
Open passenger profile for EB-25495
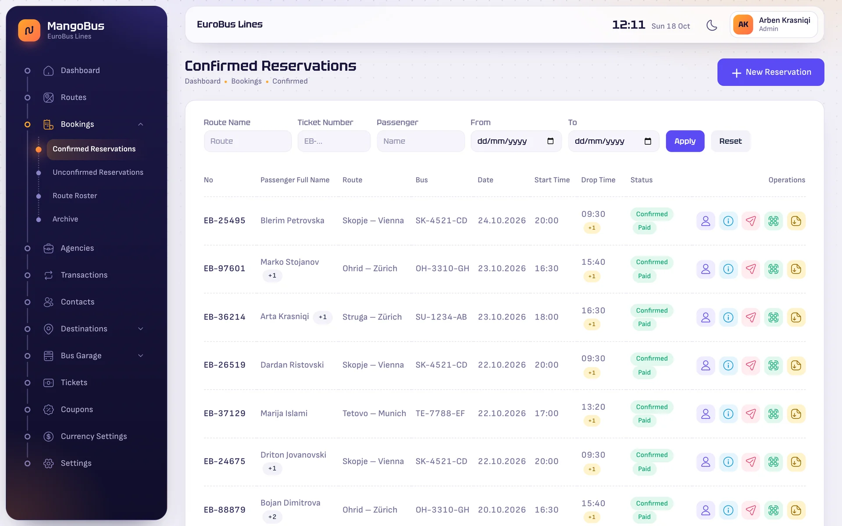pos(706,221)
